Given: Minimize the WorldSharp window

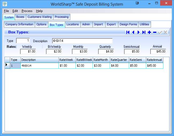Looking at the screenshot, I should [x=149, y=3].
